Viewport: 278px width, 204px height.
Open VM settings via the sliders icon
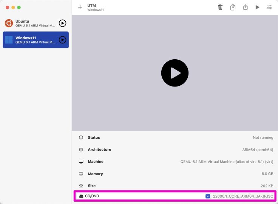click(269, 7)
